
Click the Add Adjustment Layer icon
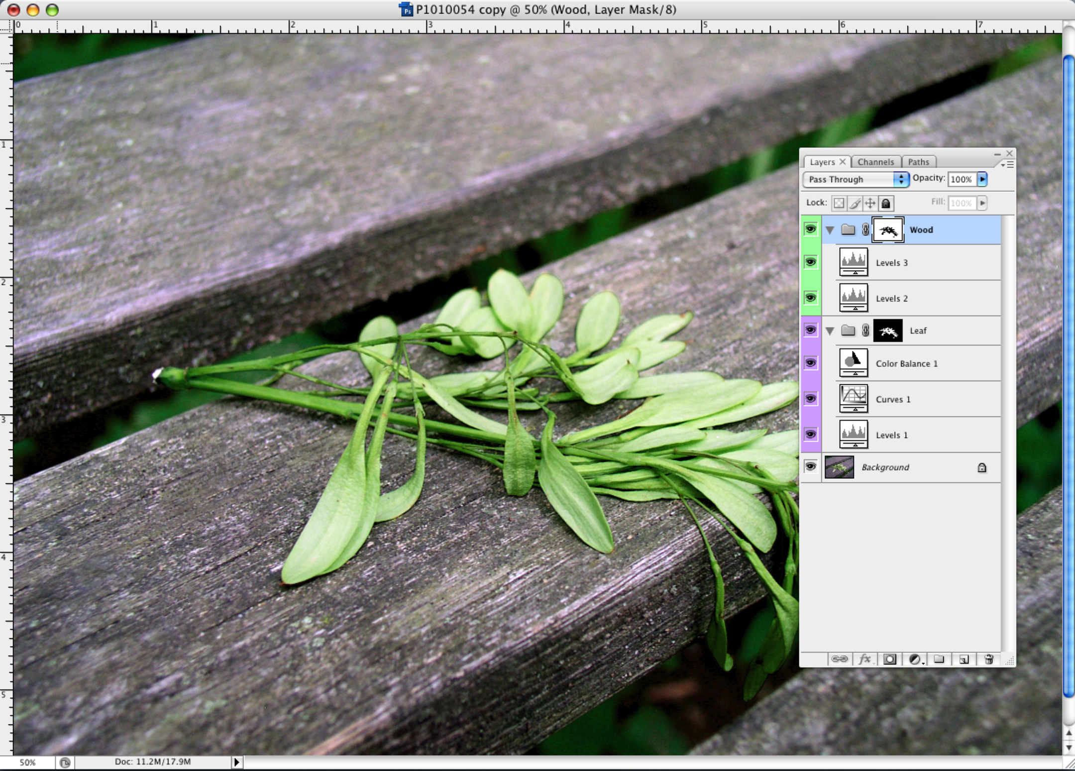915,659
